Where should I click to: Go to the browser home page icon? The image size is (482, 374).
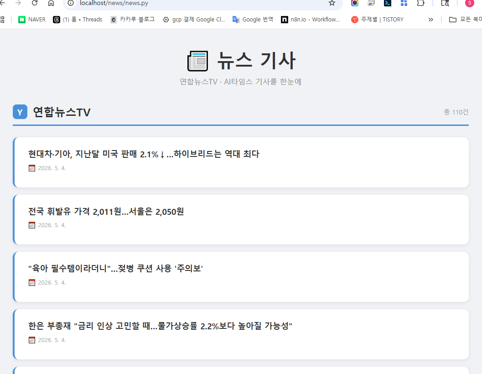coord(51,3)
